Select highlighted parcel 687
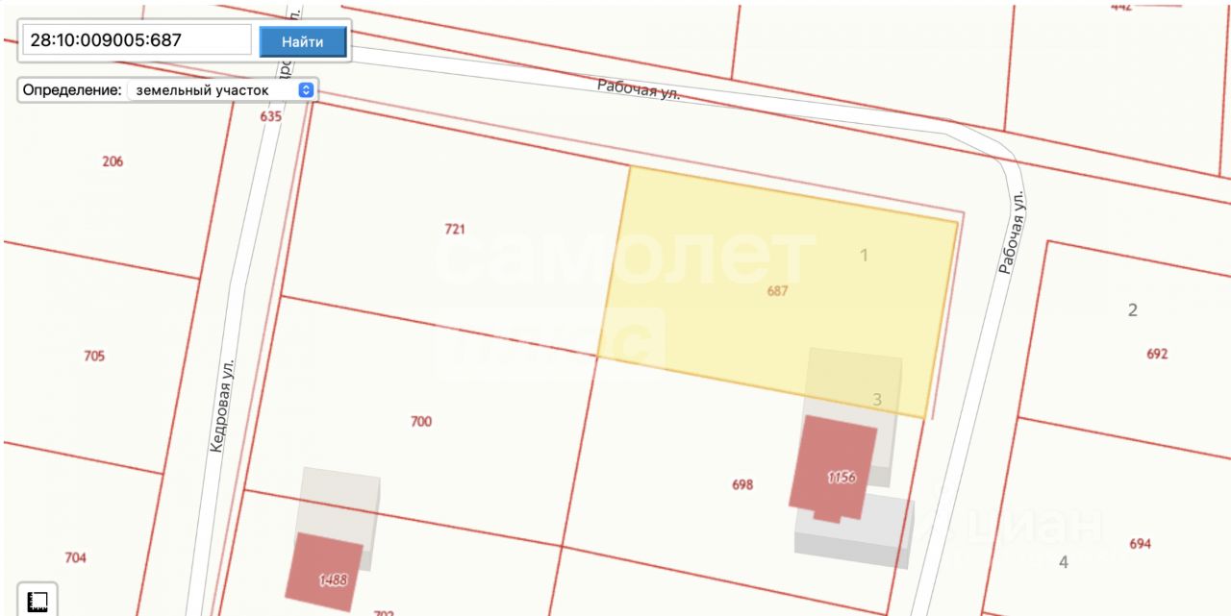Screen dimensions: 1231x616 coord(777,290)
